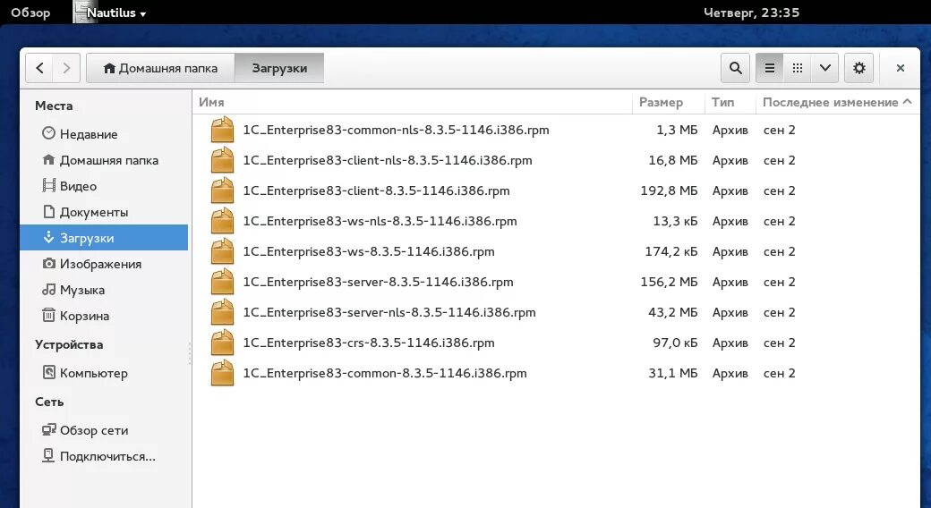Image resolution: width=931 pixels, height=508 pixels.
Task: Open the clock showing Четверг, 23:35
Action: pos(751,13)
